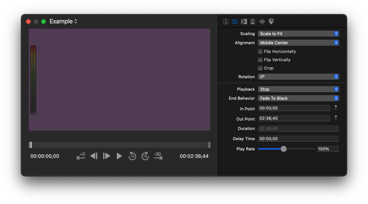Click the Play Rate slider knob
The image size is (368, 204).
point(284,149)
